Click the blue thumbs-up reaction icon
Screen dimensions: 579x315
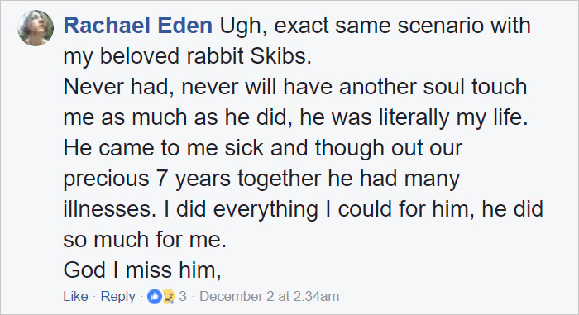point(155,297)
